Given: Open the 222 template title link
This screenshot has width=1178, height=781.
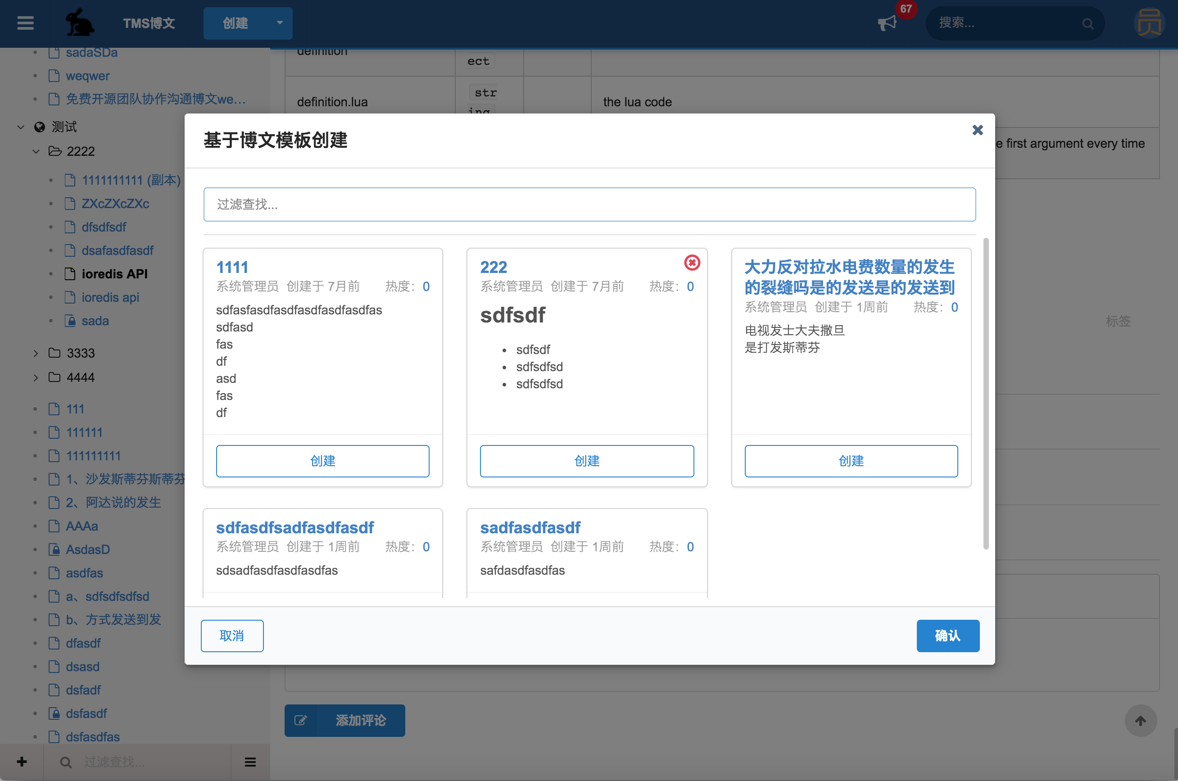Looking at the screenshot, I should point(494,267).
